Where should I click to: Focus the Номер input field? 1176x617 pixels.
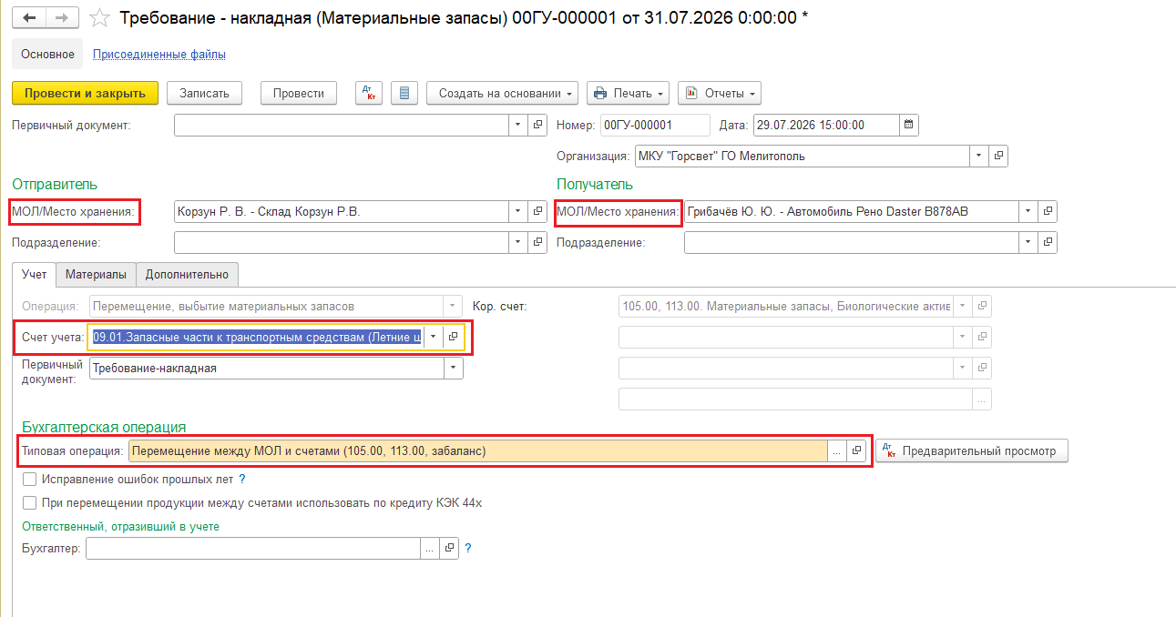655,126
